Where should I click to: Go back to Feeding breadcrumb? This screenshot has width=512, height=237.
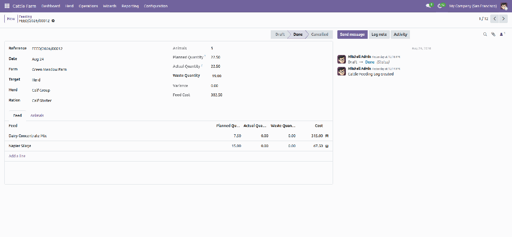click(x=26, y=16)
